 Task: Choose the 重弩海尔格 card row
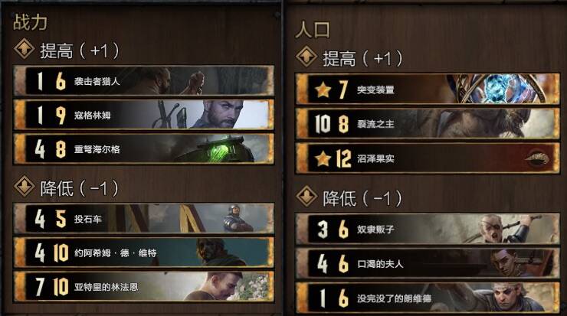click(143, 148)
